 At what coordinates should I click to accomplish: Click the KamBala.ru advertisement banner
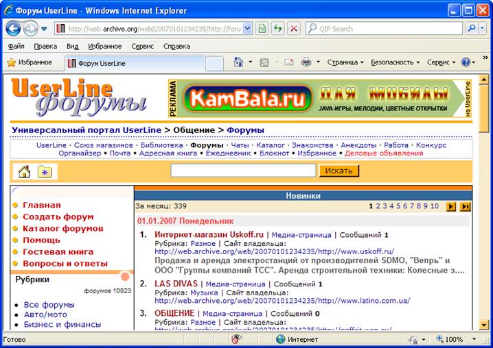(x=320, y=99)
